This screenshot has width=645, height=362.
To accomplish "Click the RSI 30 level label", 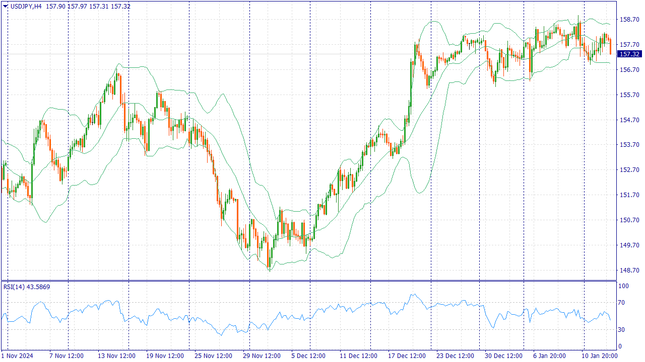I will click(x=623, y=330).
